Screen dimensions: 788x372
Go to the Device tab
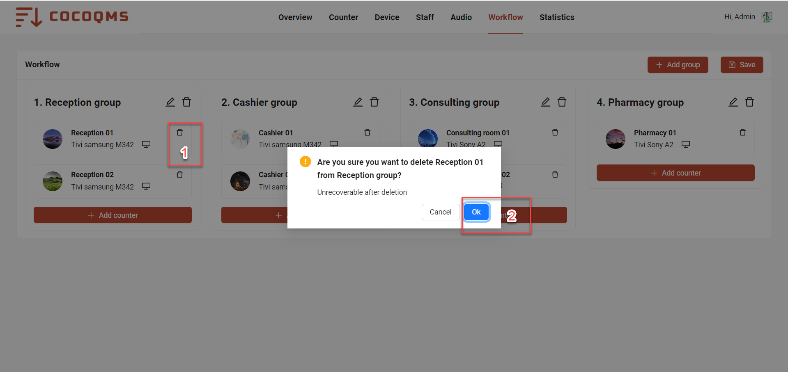coord(387,17)
